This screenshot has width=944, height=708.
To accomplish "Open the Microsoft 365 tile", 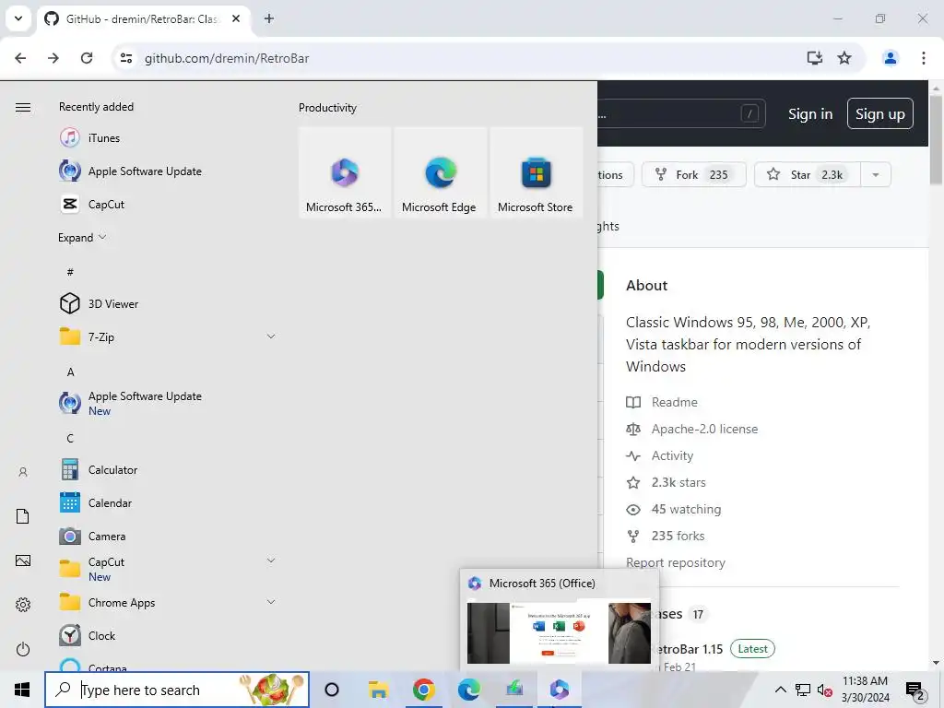I will 345,172.
